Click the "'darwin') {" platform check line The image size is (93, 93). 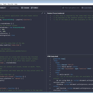[12, 79]
